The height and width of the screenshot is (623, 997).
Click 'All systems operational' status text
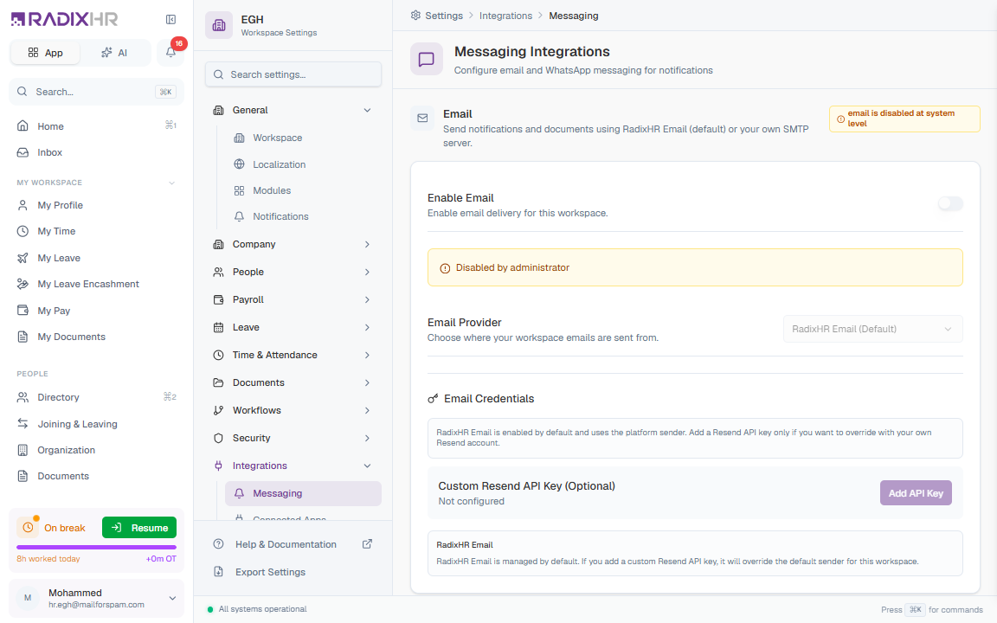coord(262,609)
